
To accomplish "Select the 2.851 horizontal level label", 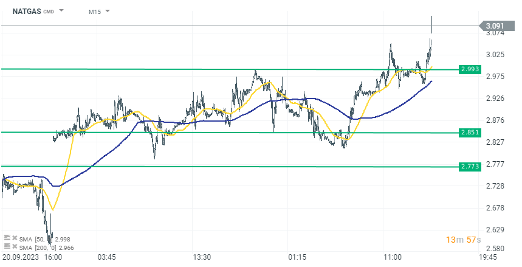I will tap(470, 133).
